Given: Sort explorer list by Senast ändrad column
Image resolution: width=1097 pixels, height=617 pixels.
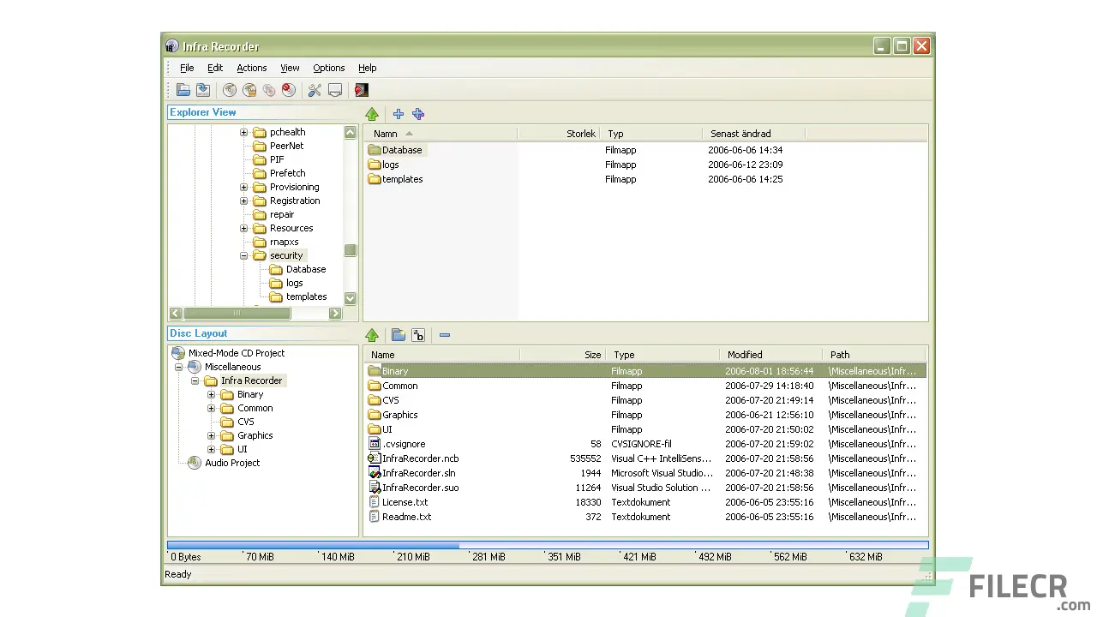Looking at the screenshot, I should coord(754,134).
